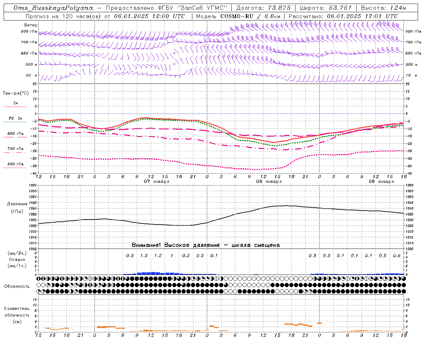
Task: Click the forecast start text 06.01.2025 12:00 UTC
Action: pyautogui.click(x=149, y=16)
